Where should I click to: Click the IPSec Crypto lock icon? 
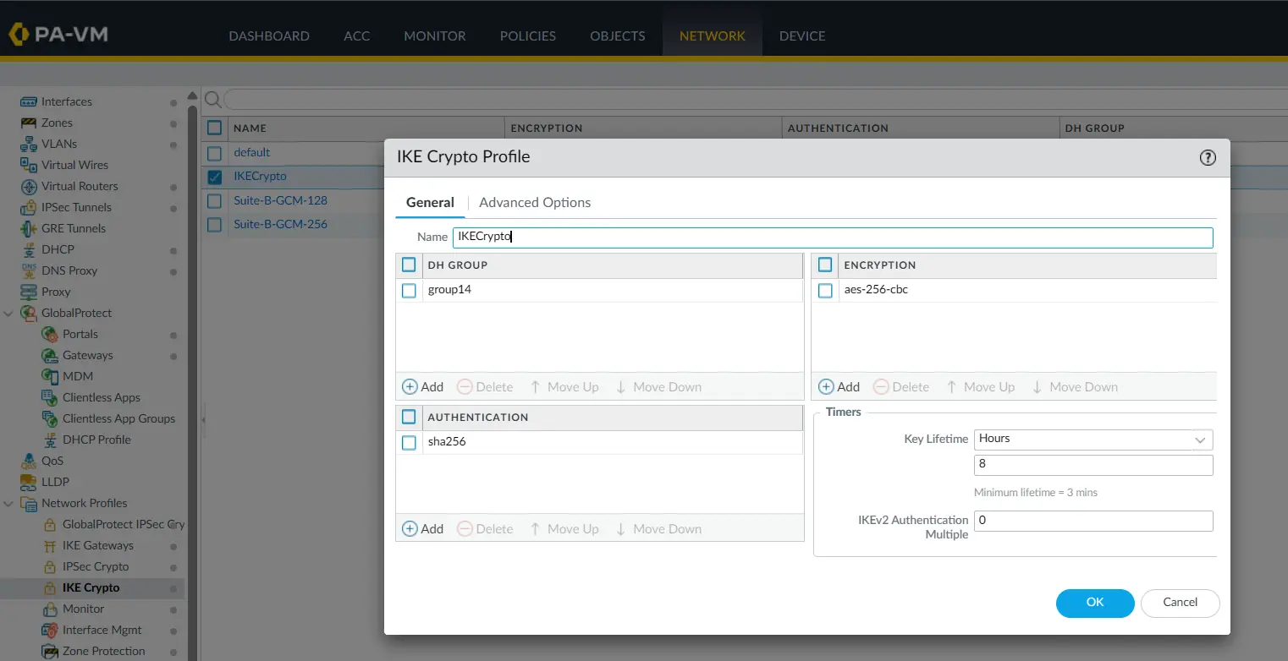click(50, 566)
